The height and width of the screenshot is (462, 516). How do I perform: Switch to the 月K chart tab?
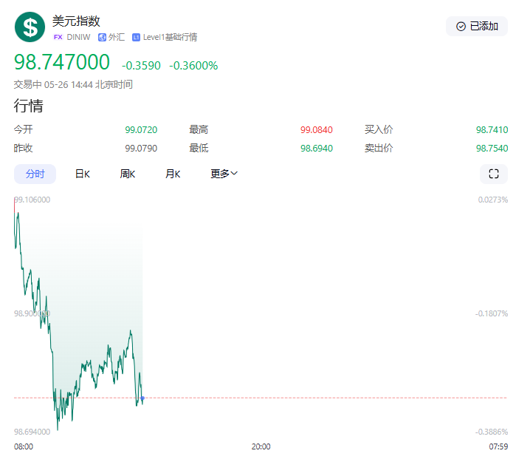(x=173, y=174)
